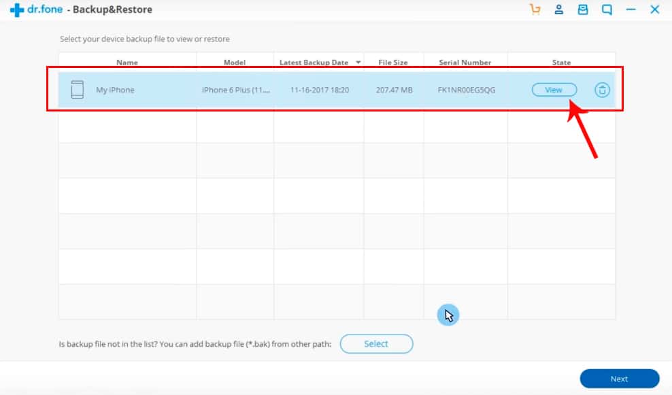The image size is (672, 395).
Task: Click serial number FK1NR00EG5QG
Action: coord(467,90)
